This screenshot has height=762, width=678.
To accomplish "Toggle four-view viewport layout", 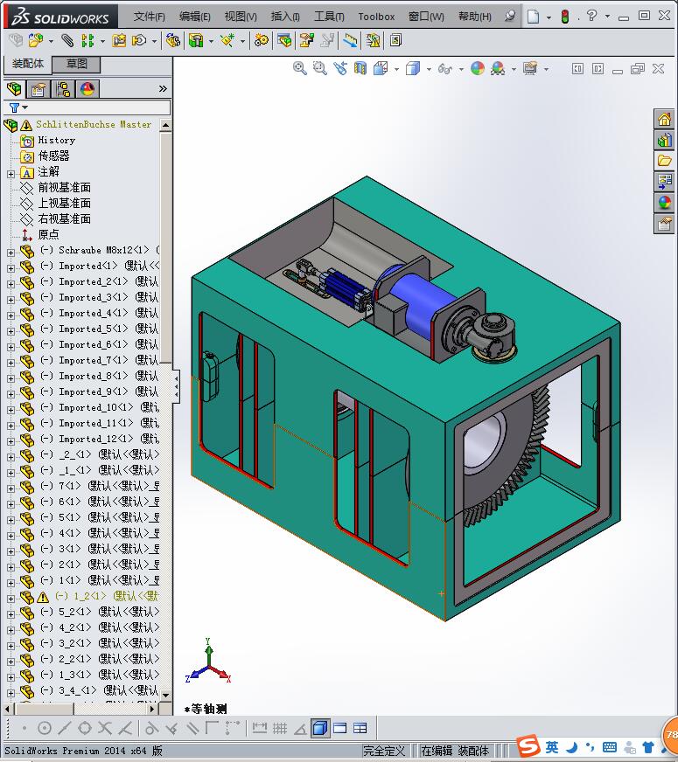I will tap(360, 728).
